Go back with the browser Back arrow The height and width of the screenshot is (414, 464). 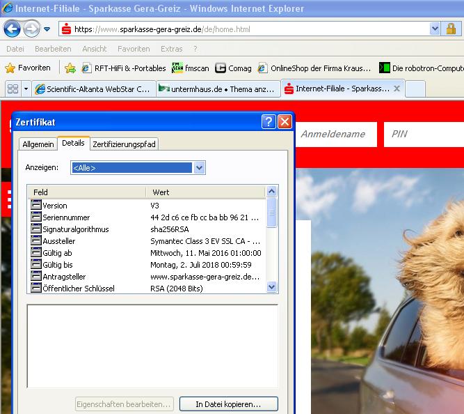pos(12,29)
